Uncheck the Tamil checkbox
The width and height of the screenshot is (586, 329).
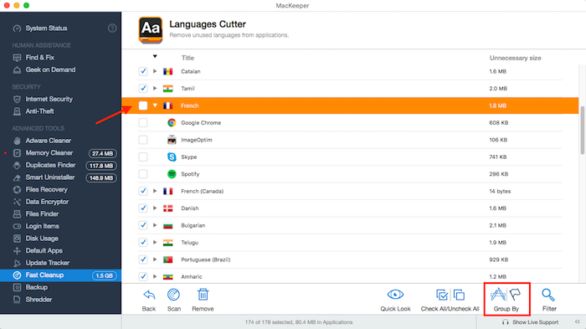pyautogui.click(x=143, y=89)
